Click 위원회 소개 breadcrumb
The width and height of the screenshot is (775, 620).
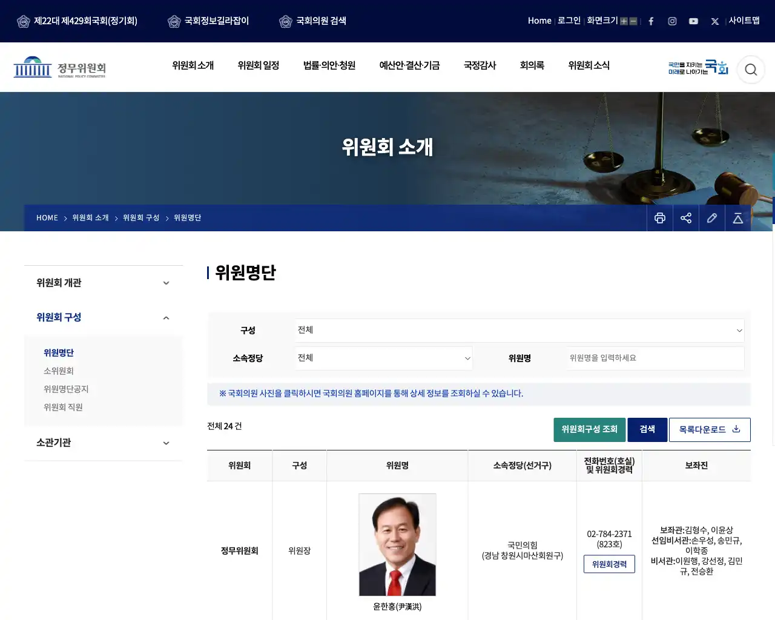(90, 218)
